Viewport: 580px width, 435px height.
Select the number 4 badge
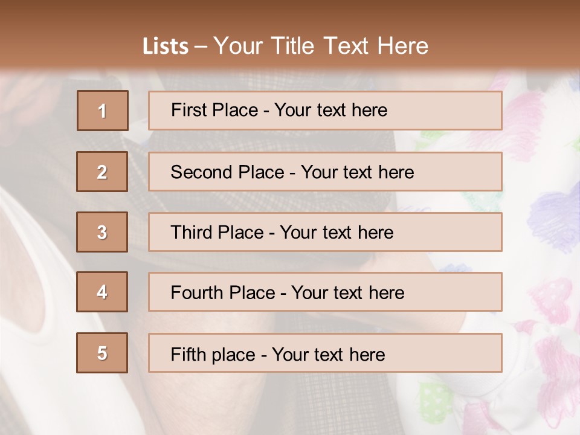pos(102,292)
